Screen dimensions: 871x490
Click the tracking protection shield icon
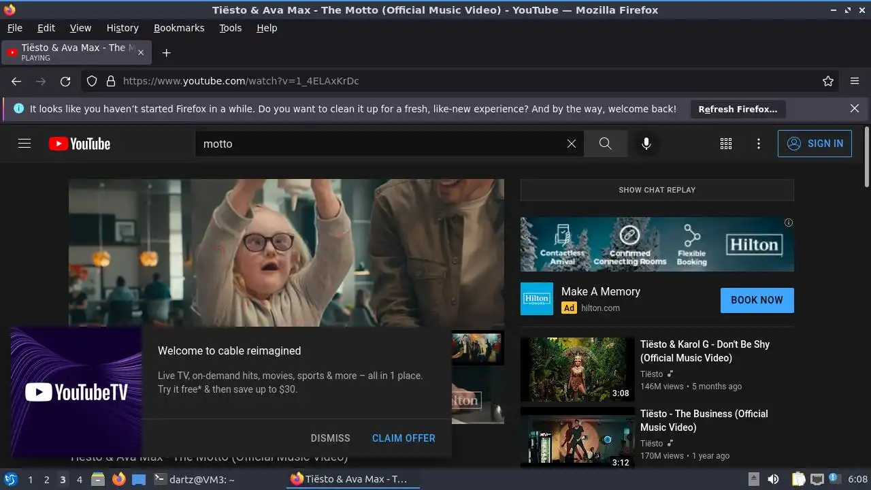[92, 81]
